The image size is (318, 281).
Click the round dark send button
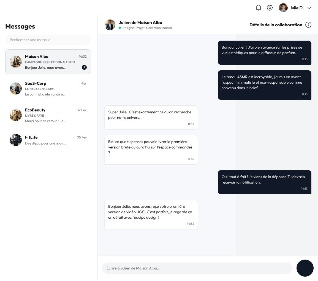pyautogui.click(x=305, y=268)
